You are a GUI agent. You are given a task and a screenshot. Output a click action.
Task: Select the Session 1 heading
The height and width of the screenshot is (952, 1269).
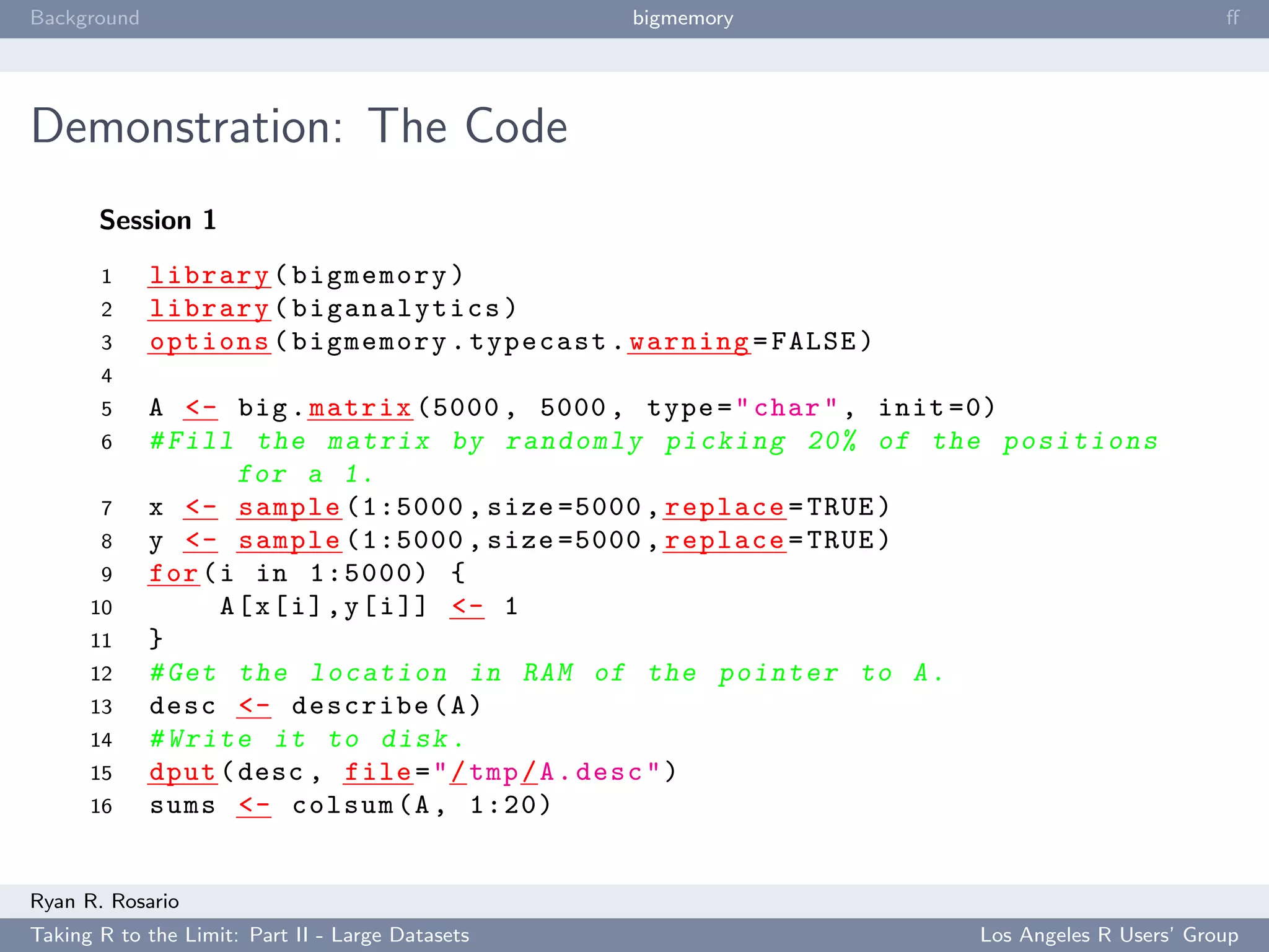[158, 220]
